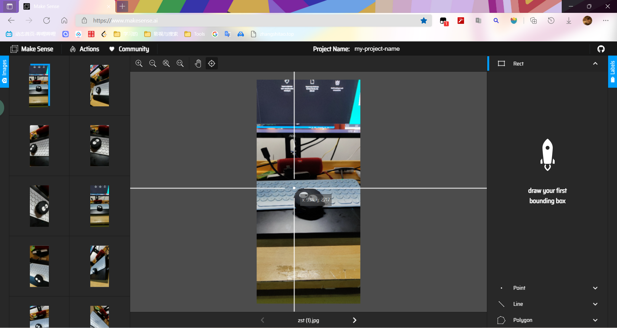Open browser settings and more menu

[606, 21]
